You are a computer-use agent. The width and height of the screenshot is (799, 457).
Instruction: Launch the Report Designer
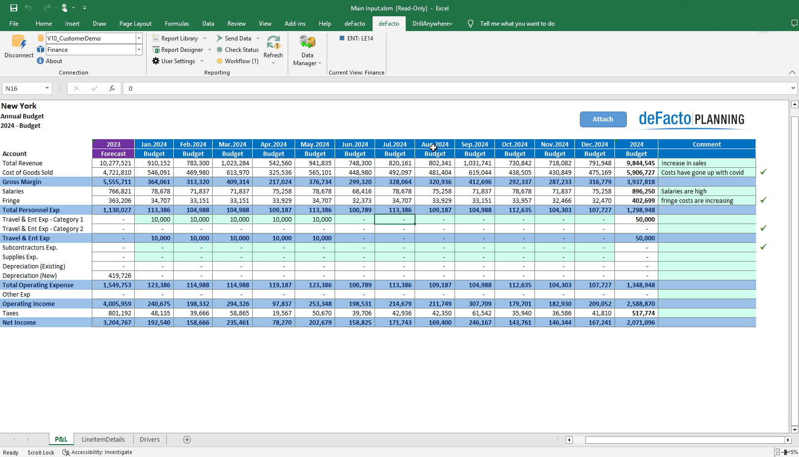point(156,50)
